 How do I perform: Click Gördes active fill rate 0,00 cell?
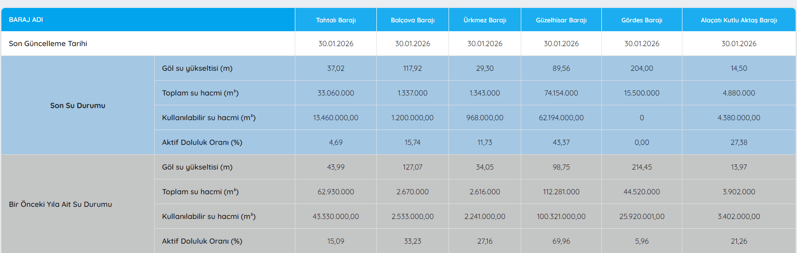click(x=641, y=142)
